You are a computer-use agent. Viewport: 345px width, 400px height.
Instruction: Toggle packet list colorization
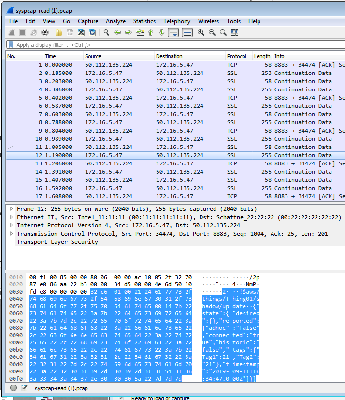187,33
